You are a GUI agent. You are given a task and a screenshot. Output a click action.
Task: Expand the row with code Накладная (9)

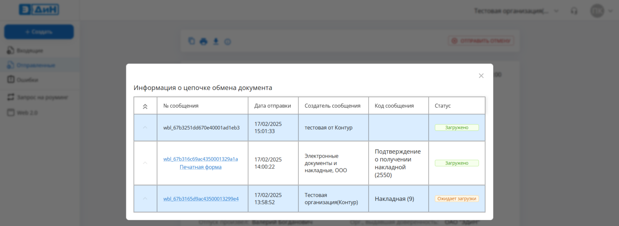tap(145, 199)
